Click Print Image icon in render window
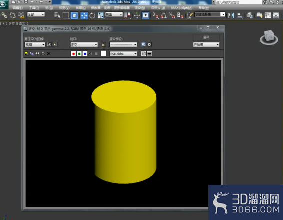 43,53
